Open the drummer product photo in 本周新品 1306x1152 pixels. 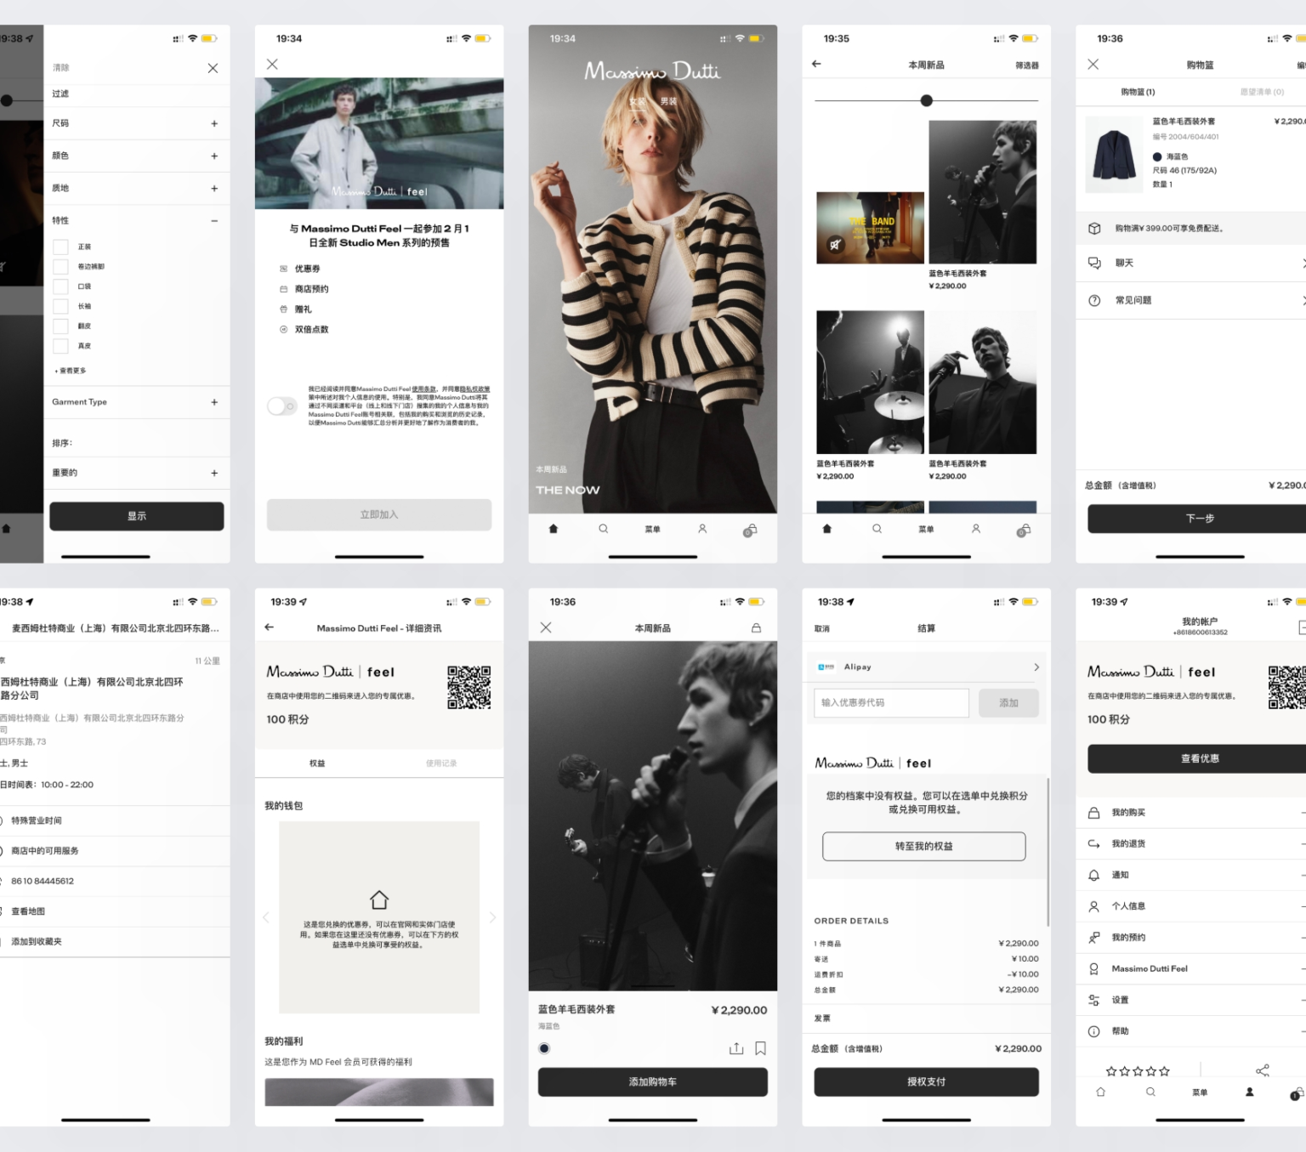(x=870, y=382)
